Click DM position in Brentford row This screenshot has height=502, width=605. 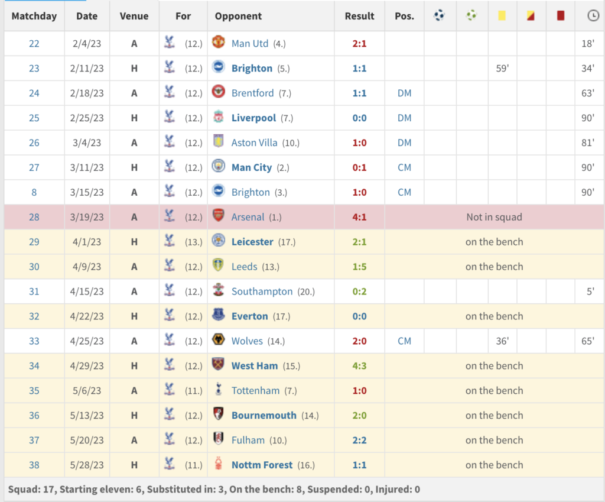[x=404, y=93]
